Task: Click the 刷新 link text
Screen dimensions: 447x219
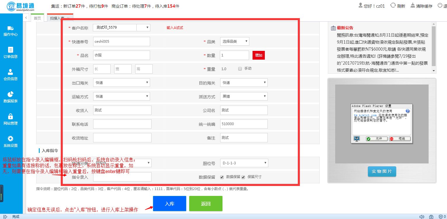Action: coord(401,6)
